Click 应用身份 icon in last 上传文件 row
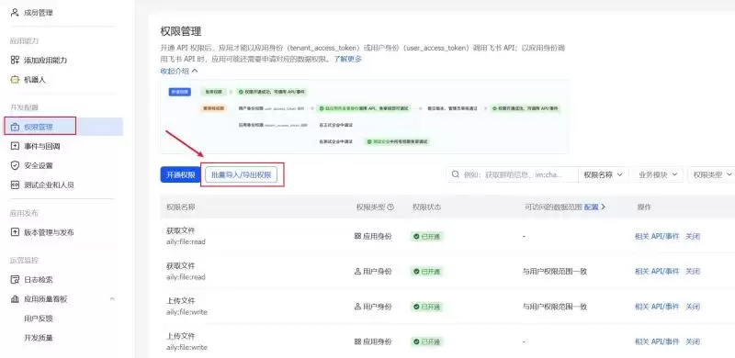Screen dimensions: 735x358 point(357,341)
